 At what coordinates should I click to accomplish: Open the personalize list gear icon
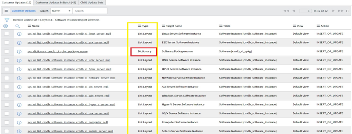(6, 26)
